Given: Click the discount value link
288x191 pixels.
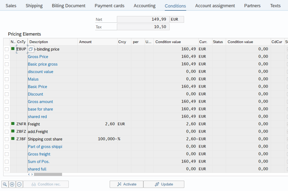Looking at the screenshot, I should pos(41,72).
